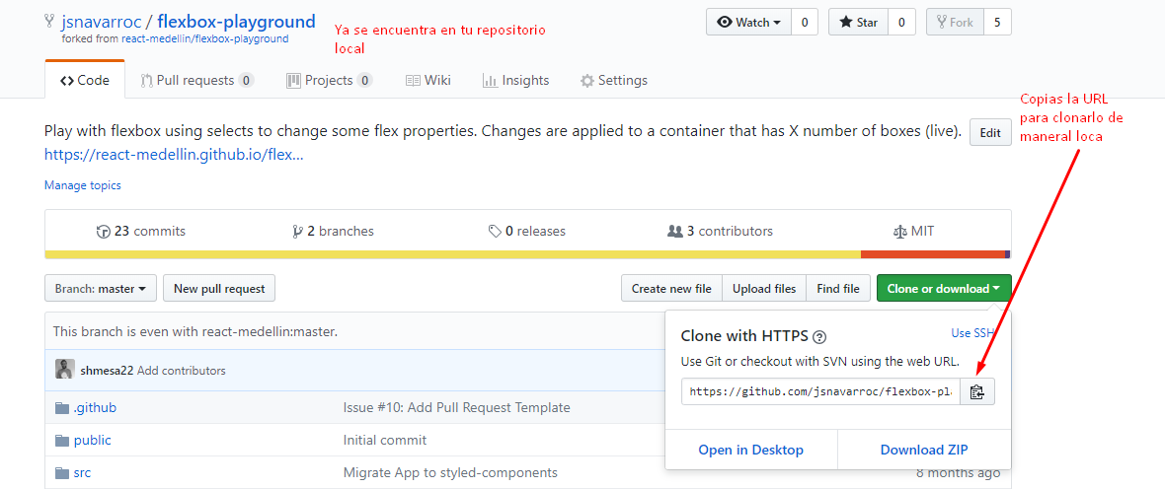1165x489 pixels.
Task: Click the jsnavarroc owner link
Action: pos(101,22)
